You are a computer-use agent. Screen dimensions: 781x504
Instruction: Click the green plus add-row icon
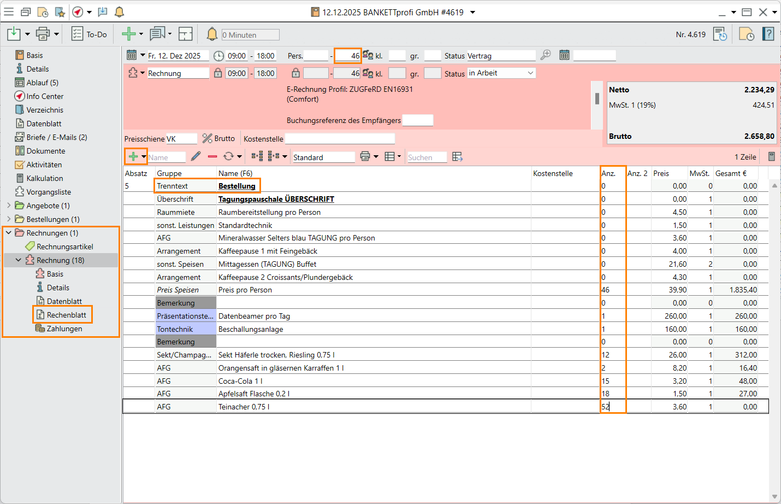click(x=133, y=157)
